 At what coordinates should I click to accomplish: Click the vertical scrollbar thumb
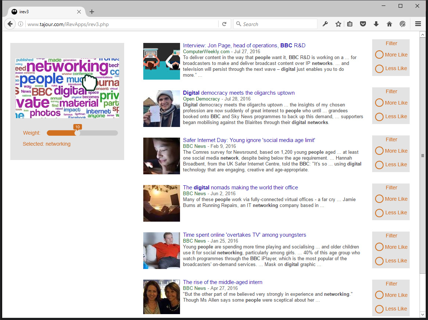click(422, 156)
